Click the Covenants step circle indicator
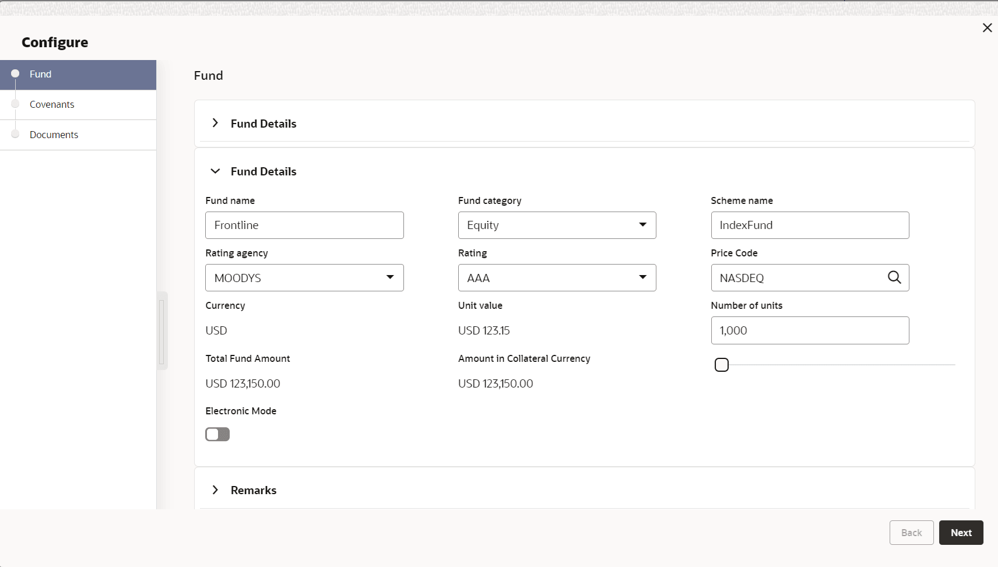This screenshot has height=567, width=998. point(16,104)
